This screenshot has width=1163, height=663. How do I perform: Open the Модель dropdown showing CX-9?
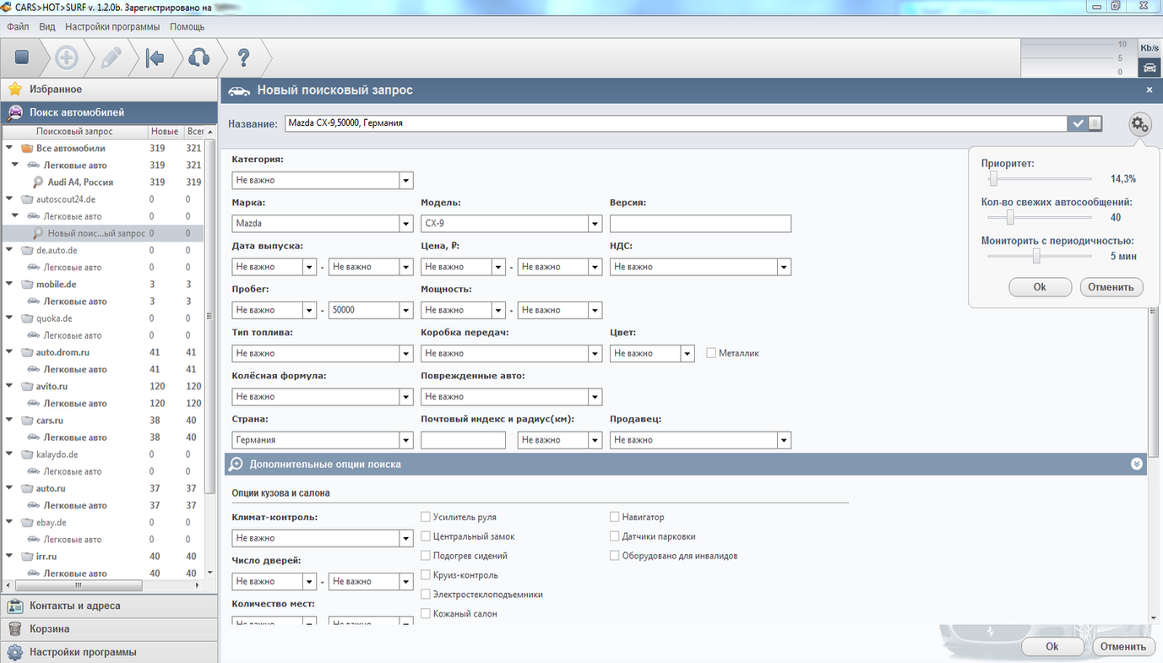coord(511,224)
